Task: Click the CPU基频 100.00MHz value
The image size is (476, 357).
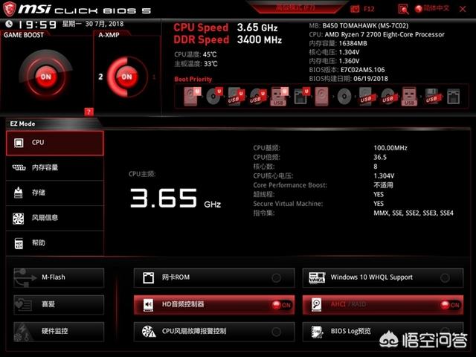Action: pyautogui.click(x=390, y=148)
